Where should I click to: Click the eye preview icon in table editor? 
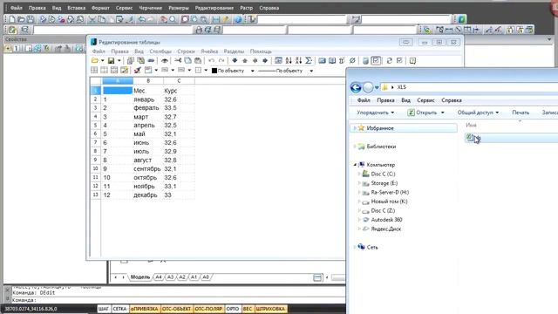tap(165, 61)
